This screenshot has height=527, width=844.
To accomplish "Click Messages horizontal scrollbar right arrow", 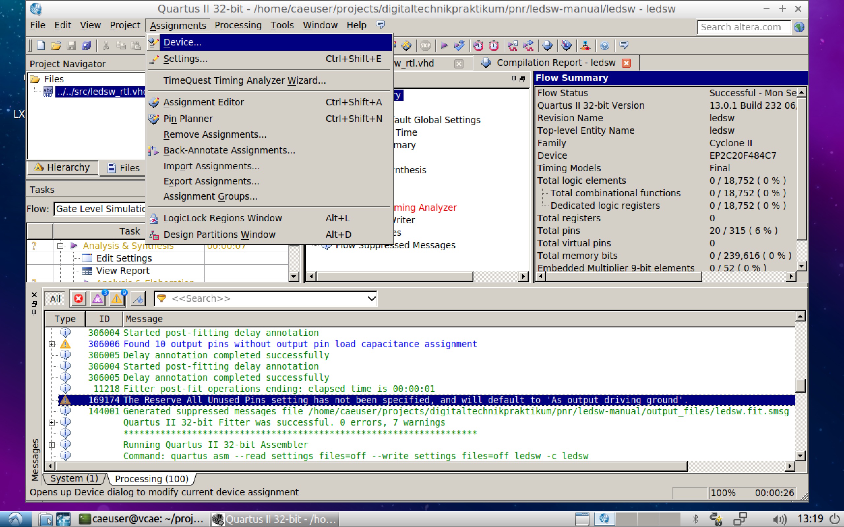I will pyautogui.click(x=790, y=466).
